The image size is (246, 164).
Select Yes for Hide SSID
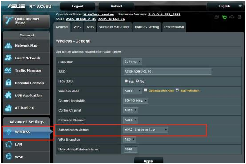pos(126,81)
